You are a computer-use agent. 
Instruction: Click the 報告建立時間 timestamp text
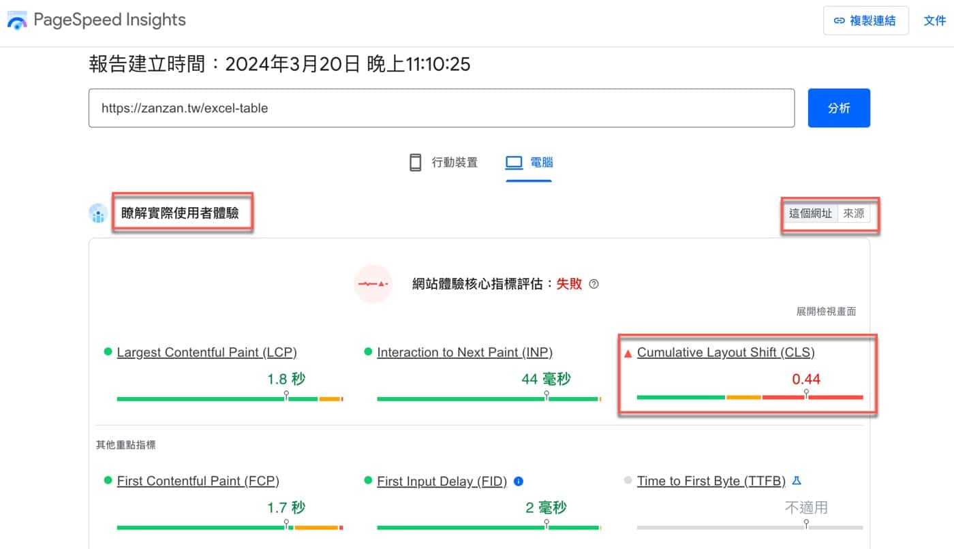(x=280, y=65)
